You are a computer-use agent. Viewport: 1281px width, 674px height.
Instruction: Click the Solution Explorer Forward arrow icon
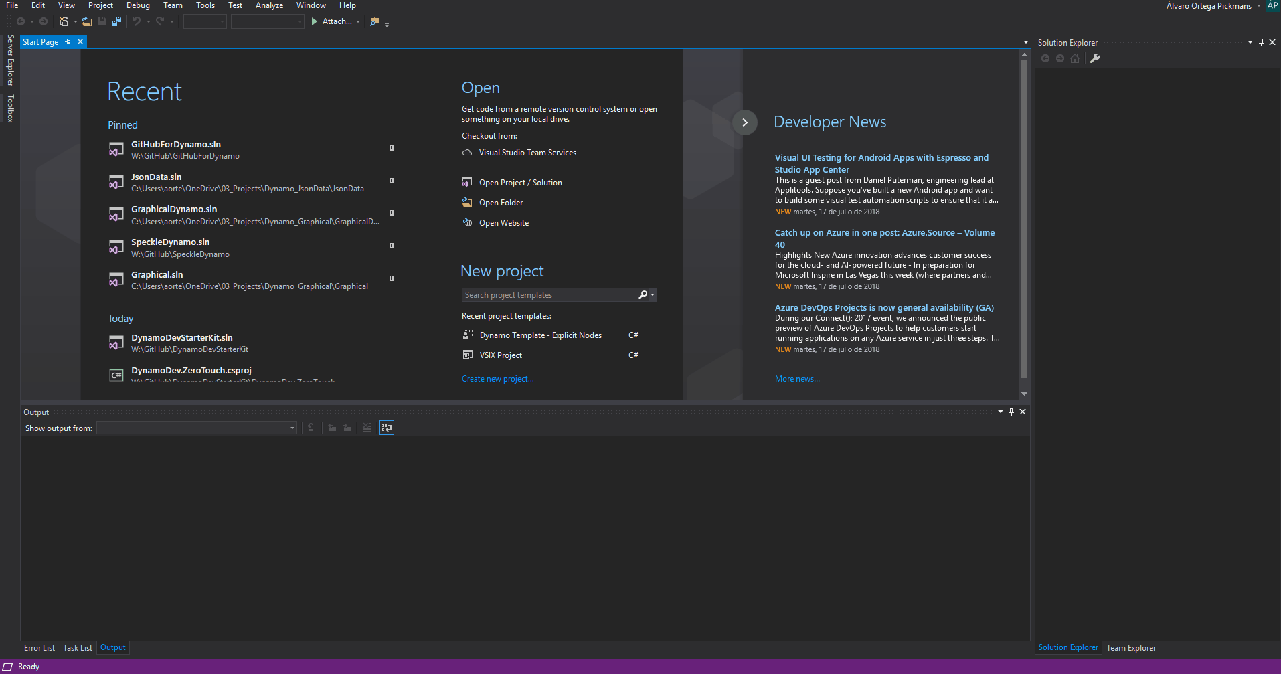coord(1060,58)
